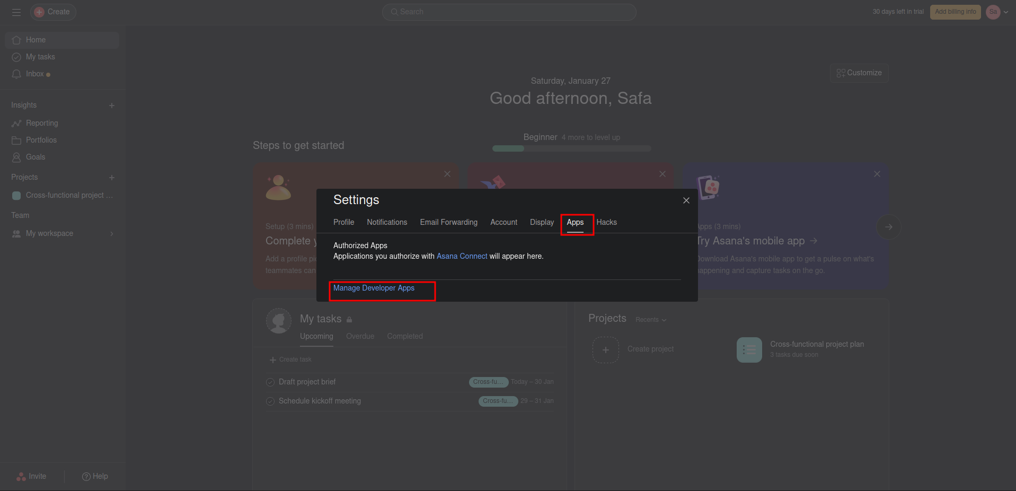Viewport: 1016px width, 491px height.
Task: Click the Invite button
Action: [32, 476]
